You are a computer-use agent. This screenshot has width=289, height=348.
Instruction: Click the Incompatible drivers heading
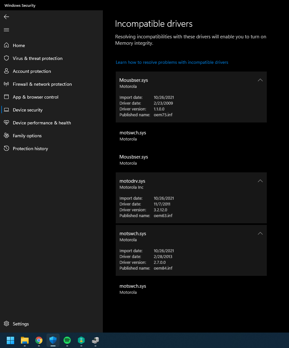[x=154, y=24]
